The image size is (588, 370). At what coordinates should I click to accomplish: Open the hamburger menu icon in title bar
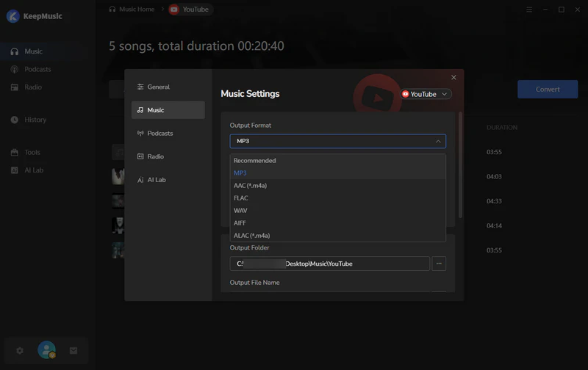click(x=529, y=10)
